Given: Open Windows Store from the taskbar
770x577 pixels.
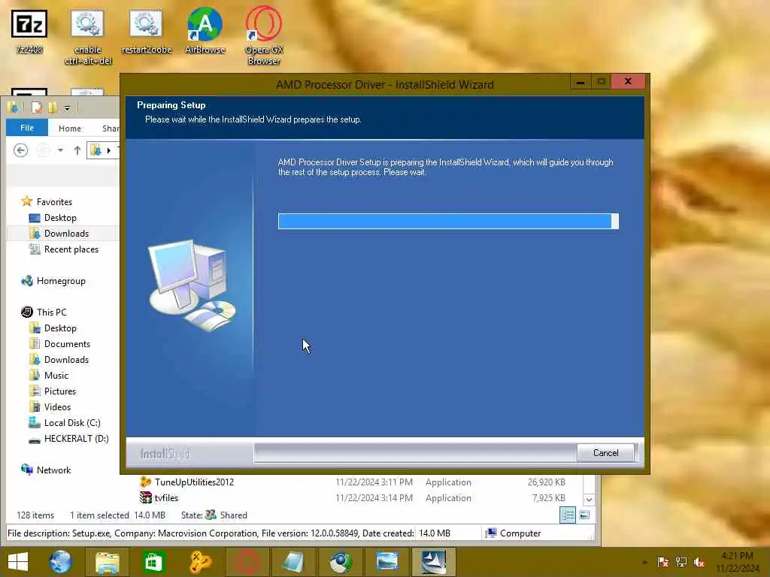Looking at the screenshot, I should [x=153, y=562].
